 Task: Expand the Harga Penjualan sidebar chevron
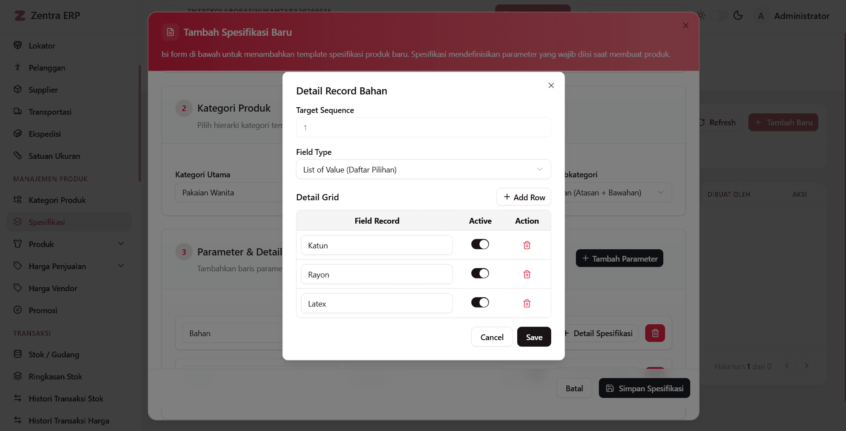[121, 266]
